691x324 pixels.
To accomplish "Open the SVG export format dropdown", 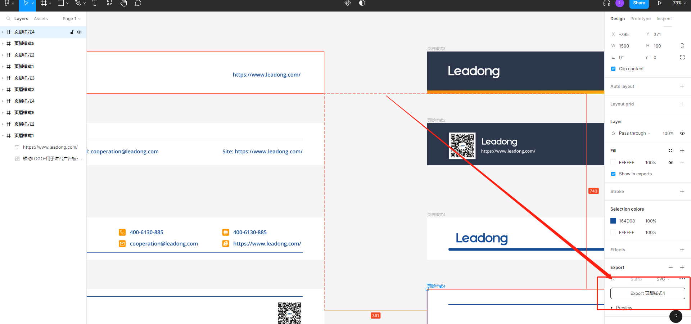I will [663, 279].
